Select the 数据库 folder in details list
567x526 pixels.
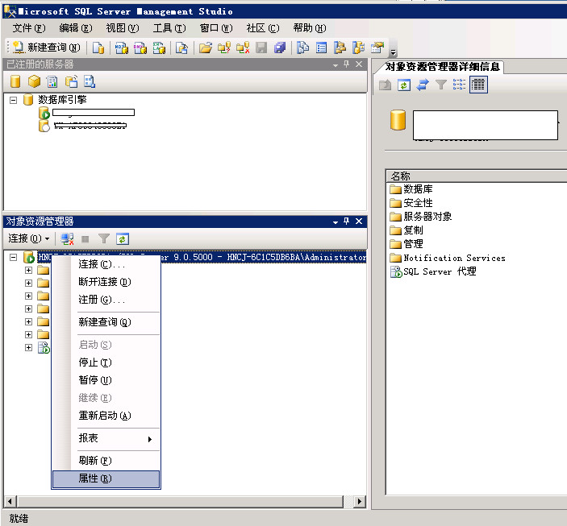(411, 189)
